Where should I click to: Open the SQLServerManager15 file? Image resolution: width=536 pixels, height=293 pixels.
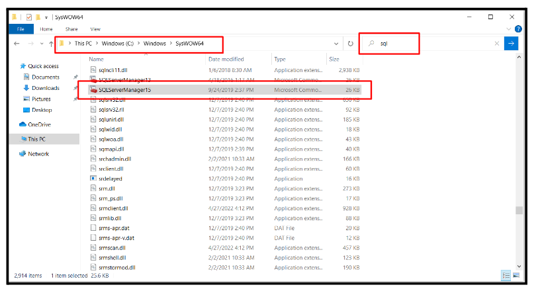(124, 89)
